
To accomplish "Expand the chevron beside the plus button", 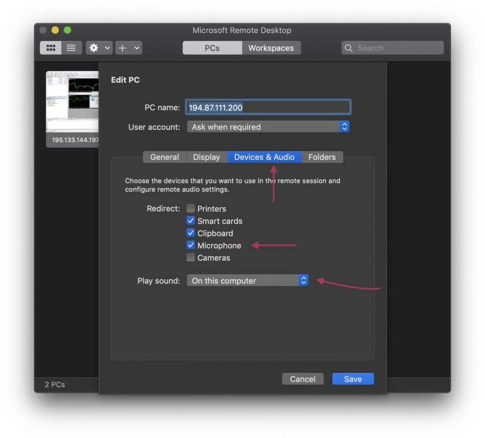I will [x=137, y=48].
